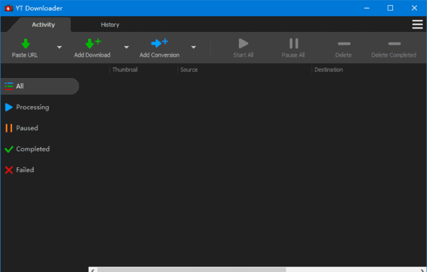The height and width of the screenshot is (272, 427).
Task: Expand the Add Conversion dropdown arrow
Action: 193,47
